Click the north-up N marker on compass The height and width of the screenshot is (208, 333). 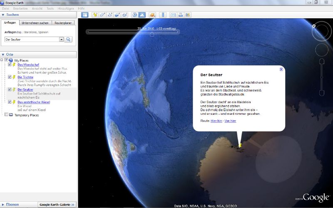click(314, 26)
